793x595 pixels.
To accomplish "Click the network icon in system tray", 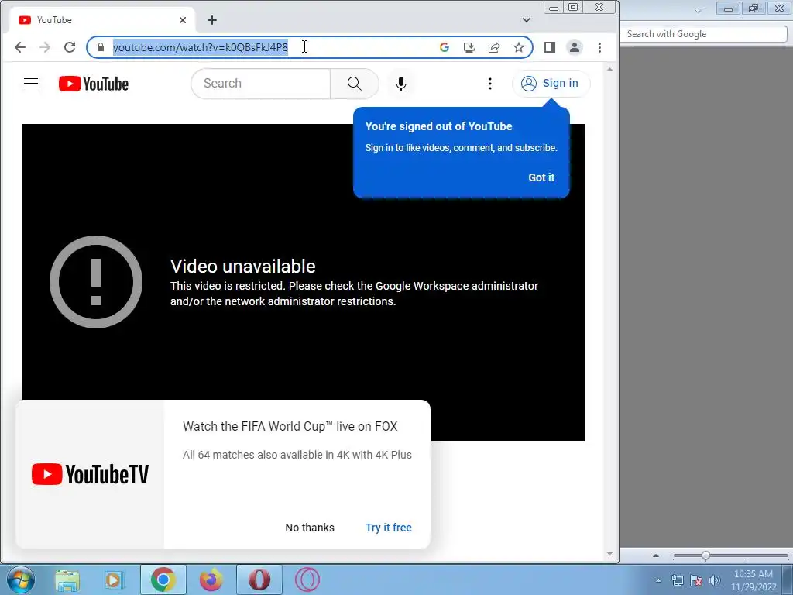I will (677, 580).
